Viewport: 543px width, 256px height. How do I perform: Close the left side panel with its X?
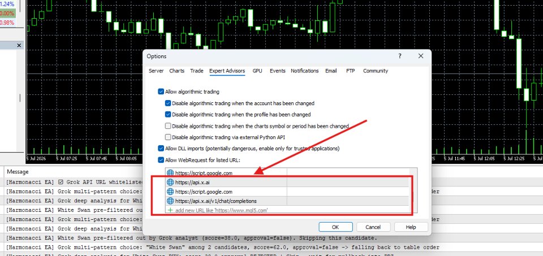coord(19,45)
